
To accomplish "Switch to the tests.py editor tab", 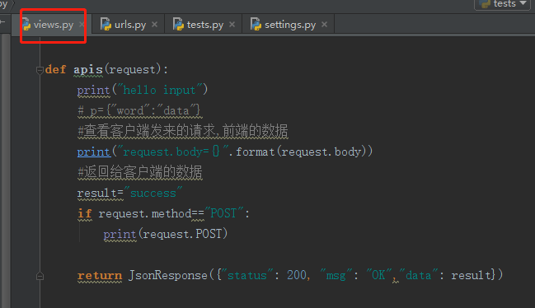I will click(x=204, y=25).
